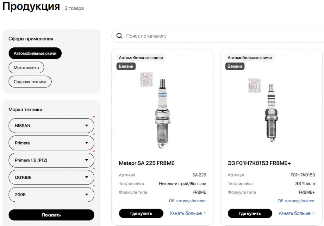Toggle the Автомобильные свечи filter chip
This screenshot has width=324, height=226.
[x=35, y=53]
